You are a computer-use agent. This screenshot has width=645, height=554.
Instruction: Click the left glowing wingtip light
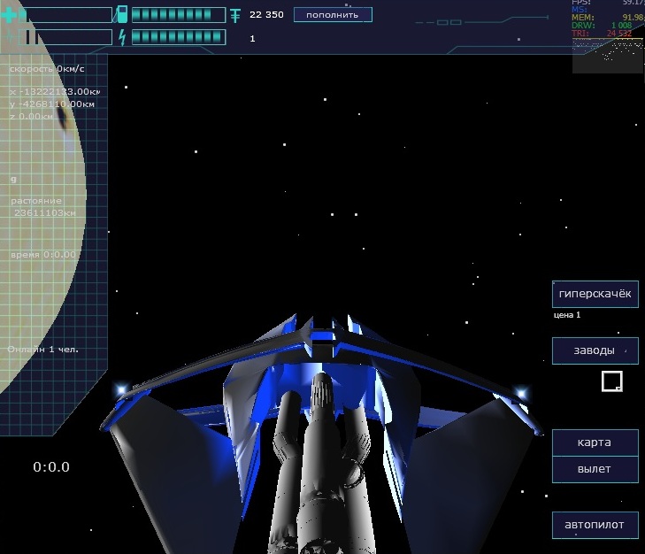[122, 389]
